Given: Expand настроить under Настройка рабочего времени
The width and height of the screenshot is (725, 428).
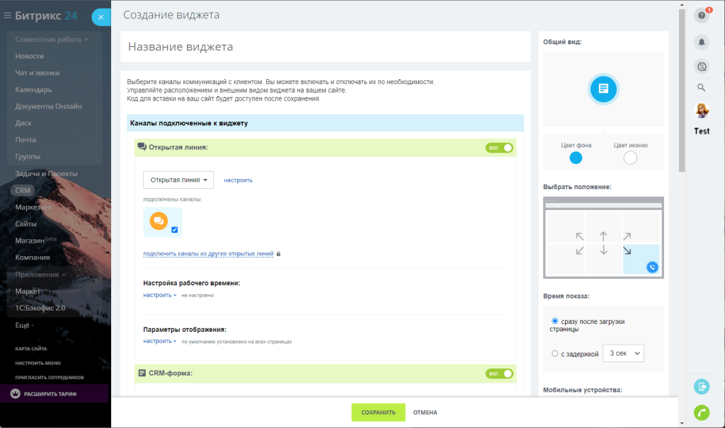Looking at the screenshot, I should coord(159,295).
